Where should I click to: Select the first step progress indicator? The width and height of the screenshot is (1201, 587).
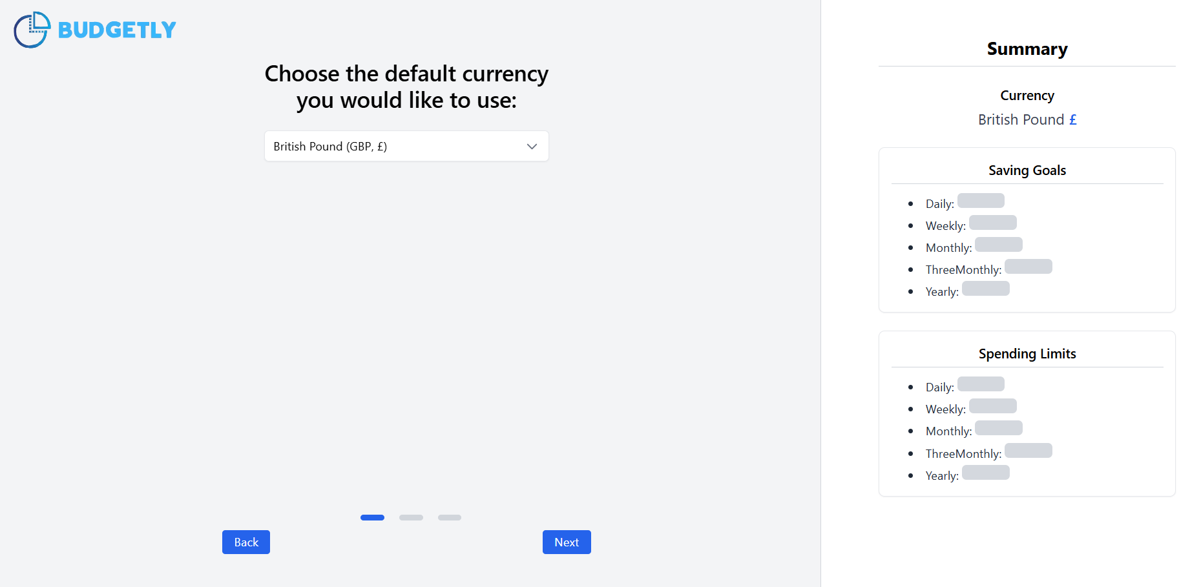tap(372, 517)
